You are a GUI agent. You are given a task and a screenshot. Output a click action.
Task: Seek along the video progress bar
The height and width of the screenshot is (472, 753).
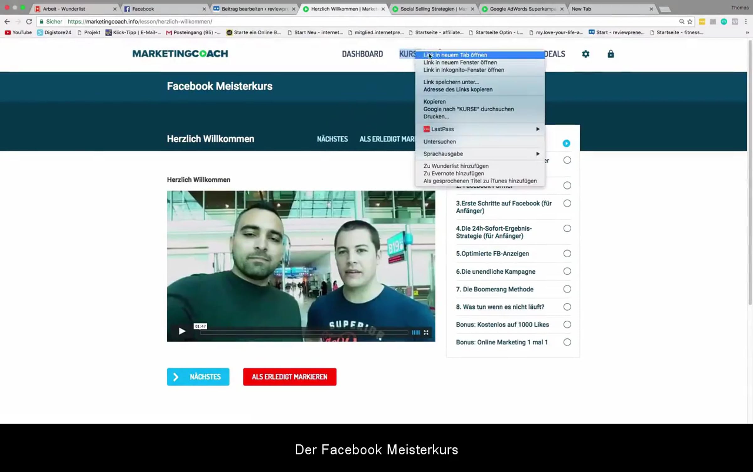(304, 332)
